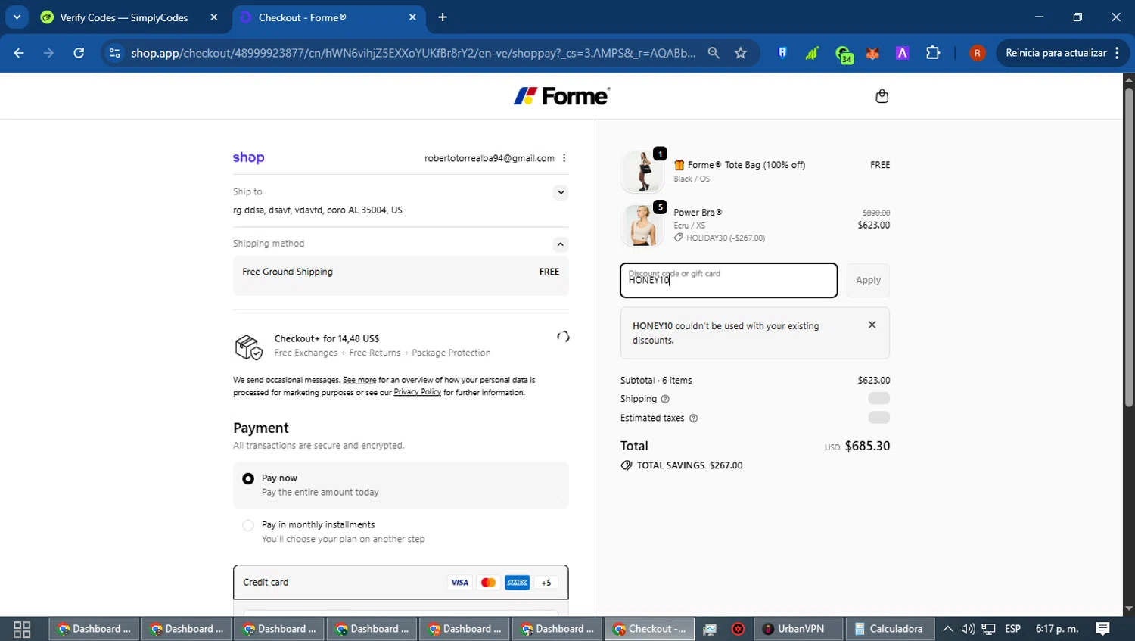
Task: Open UrbanVPN from the taskbar
Action: 799,629
